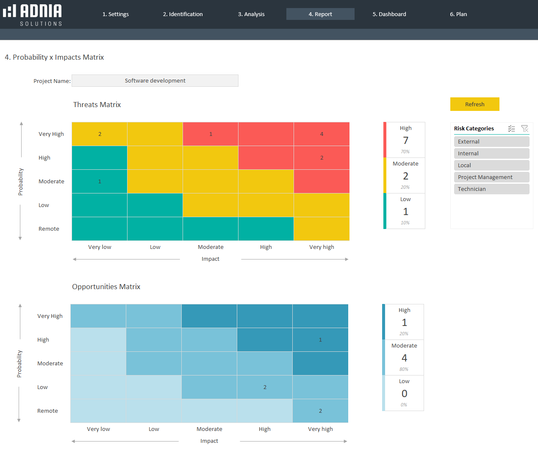The width and height of the screenshot is (538, 461).
Task: Open the 5. Dashboard tab
Action: coord(389,14)
